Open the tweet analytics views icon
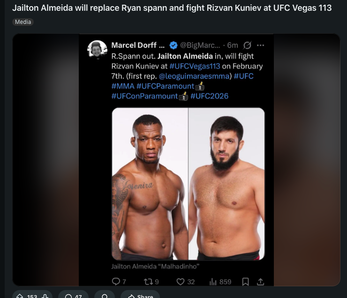347x298 pixels. coord(213,282)
